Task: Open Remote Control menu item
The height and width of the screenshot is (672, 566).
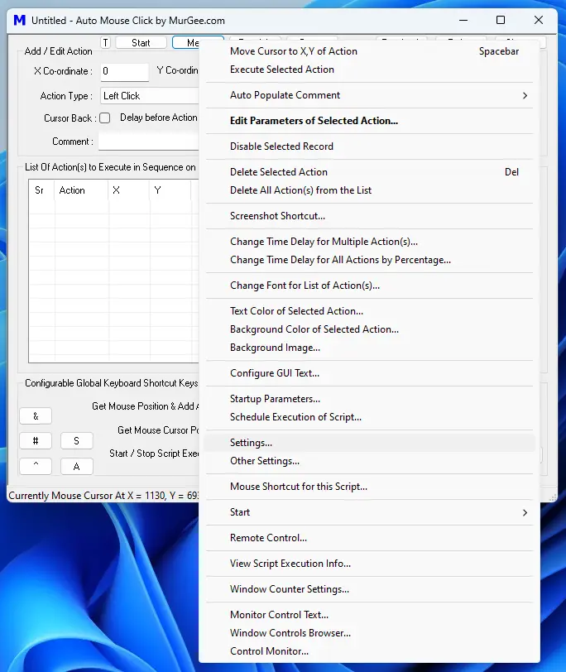Action: [369, 538]
